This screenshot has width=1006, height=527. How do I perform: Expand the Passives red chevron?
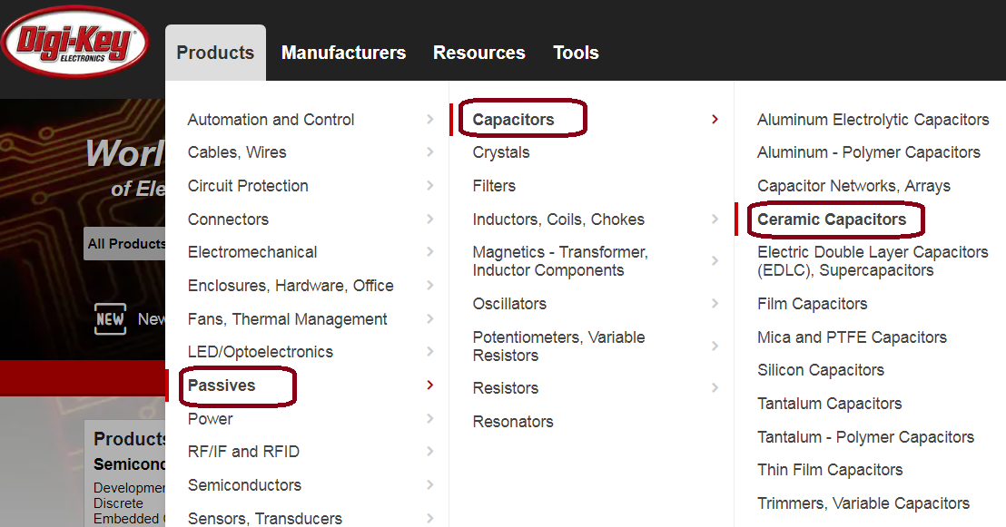[x=429, y=385]
